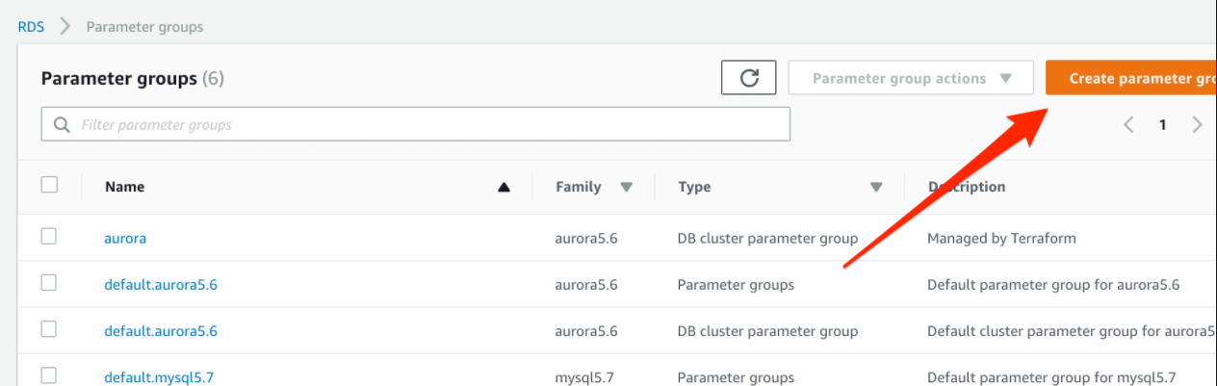1217x386 pixels.
Task: Click the search magnifier icon in the filter
Action: click(x=63, y=125)
